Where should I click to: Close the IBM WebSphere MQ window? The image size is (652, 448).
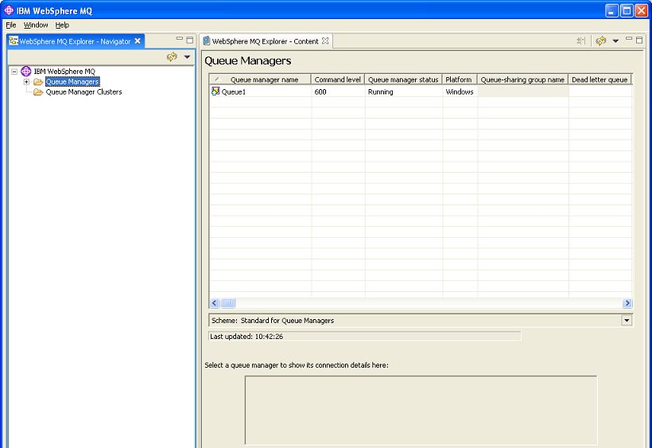click(x=641, y=10)
